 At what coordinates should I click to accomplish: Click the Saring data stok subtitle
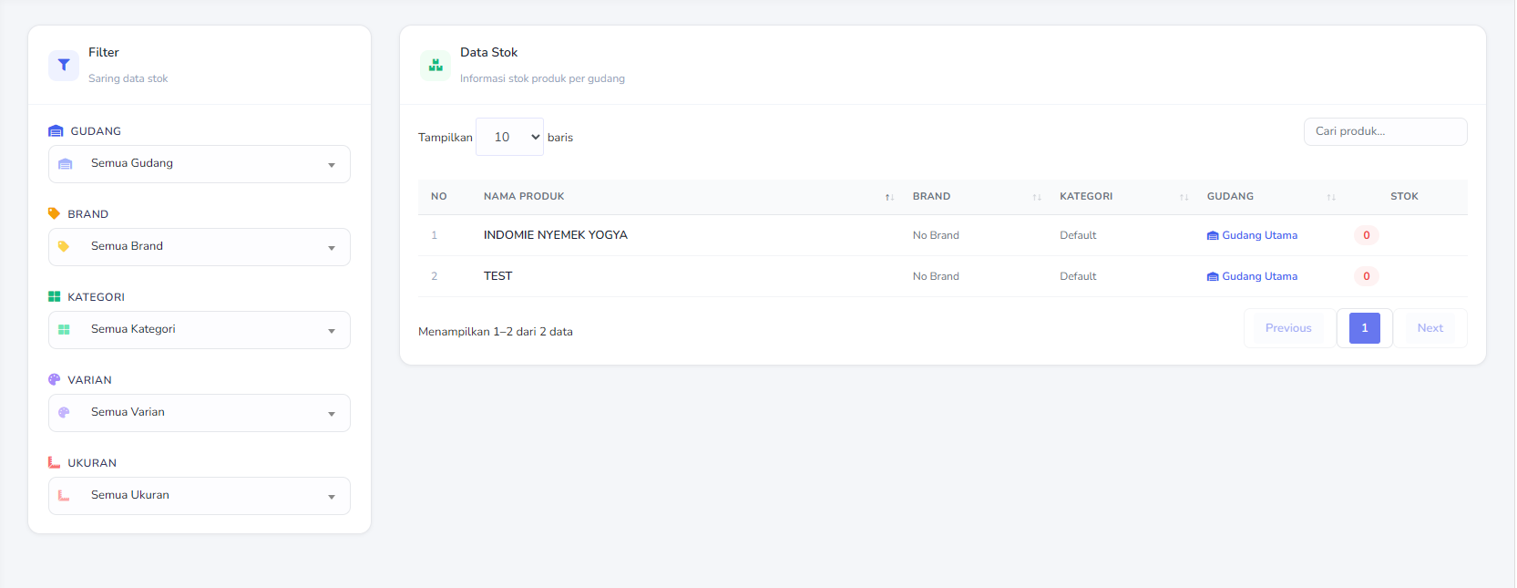click(x=128, y=78)
